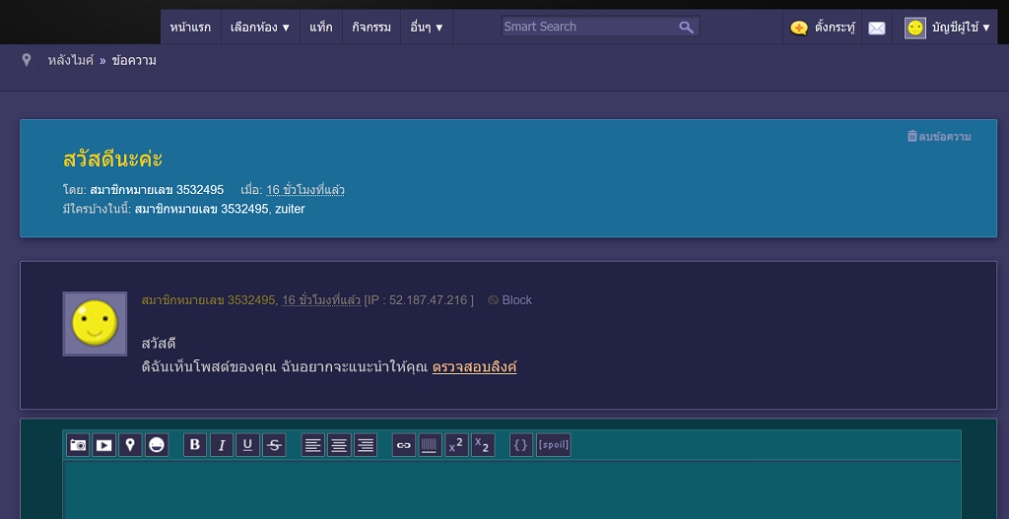Insert video with the play icon
This screenshot has width=1009, height=519.
(104, 445)
